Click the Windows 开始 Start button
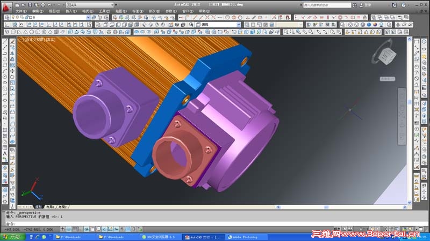 click(x=12, y=237)
